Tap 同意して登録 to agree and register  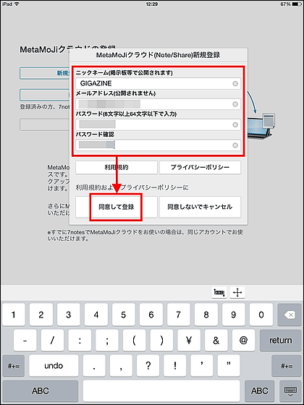coord(117,207)
